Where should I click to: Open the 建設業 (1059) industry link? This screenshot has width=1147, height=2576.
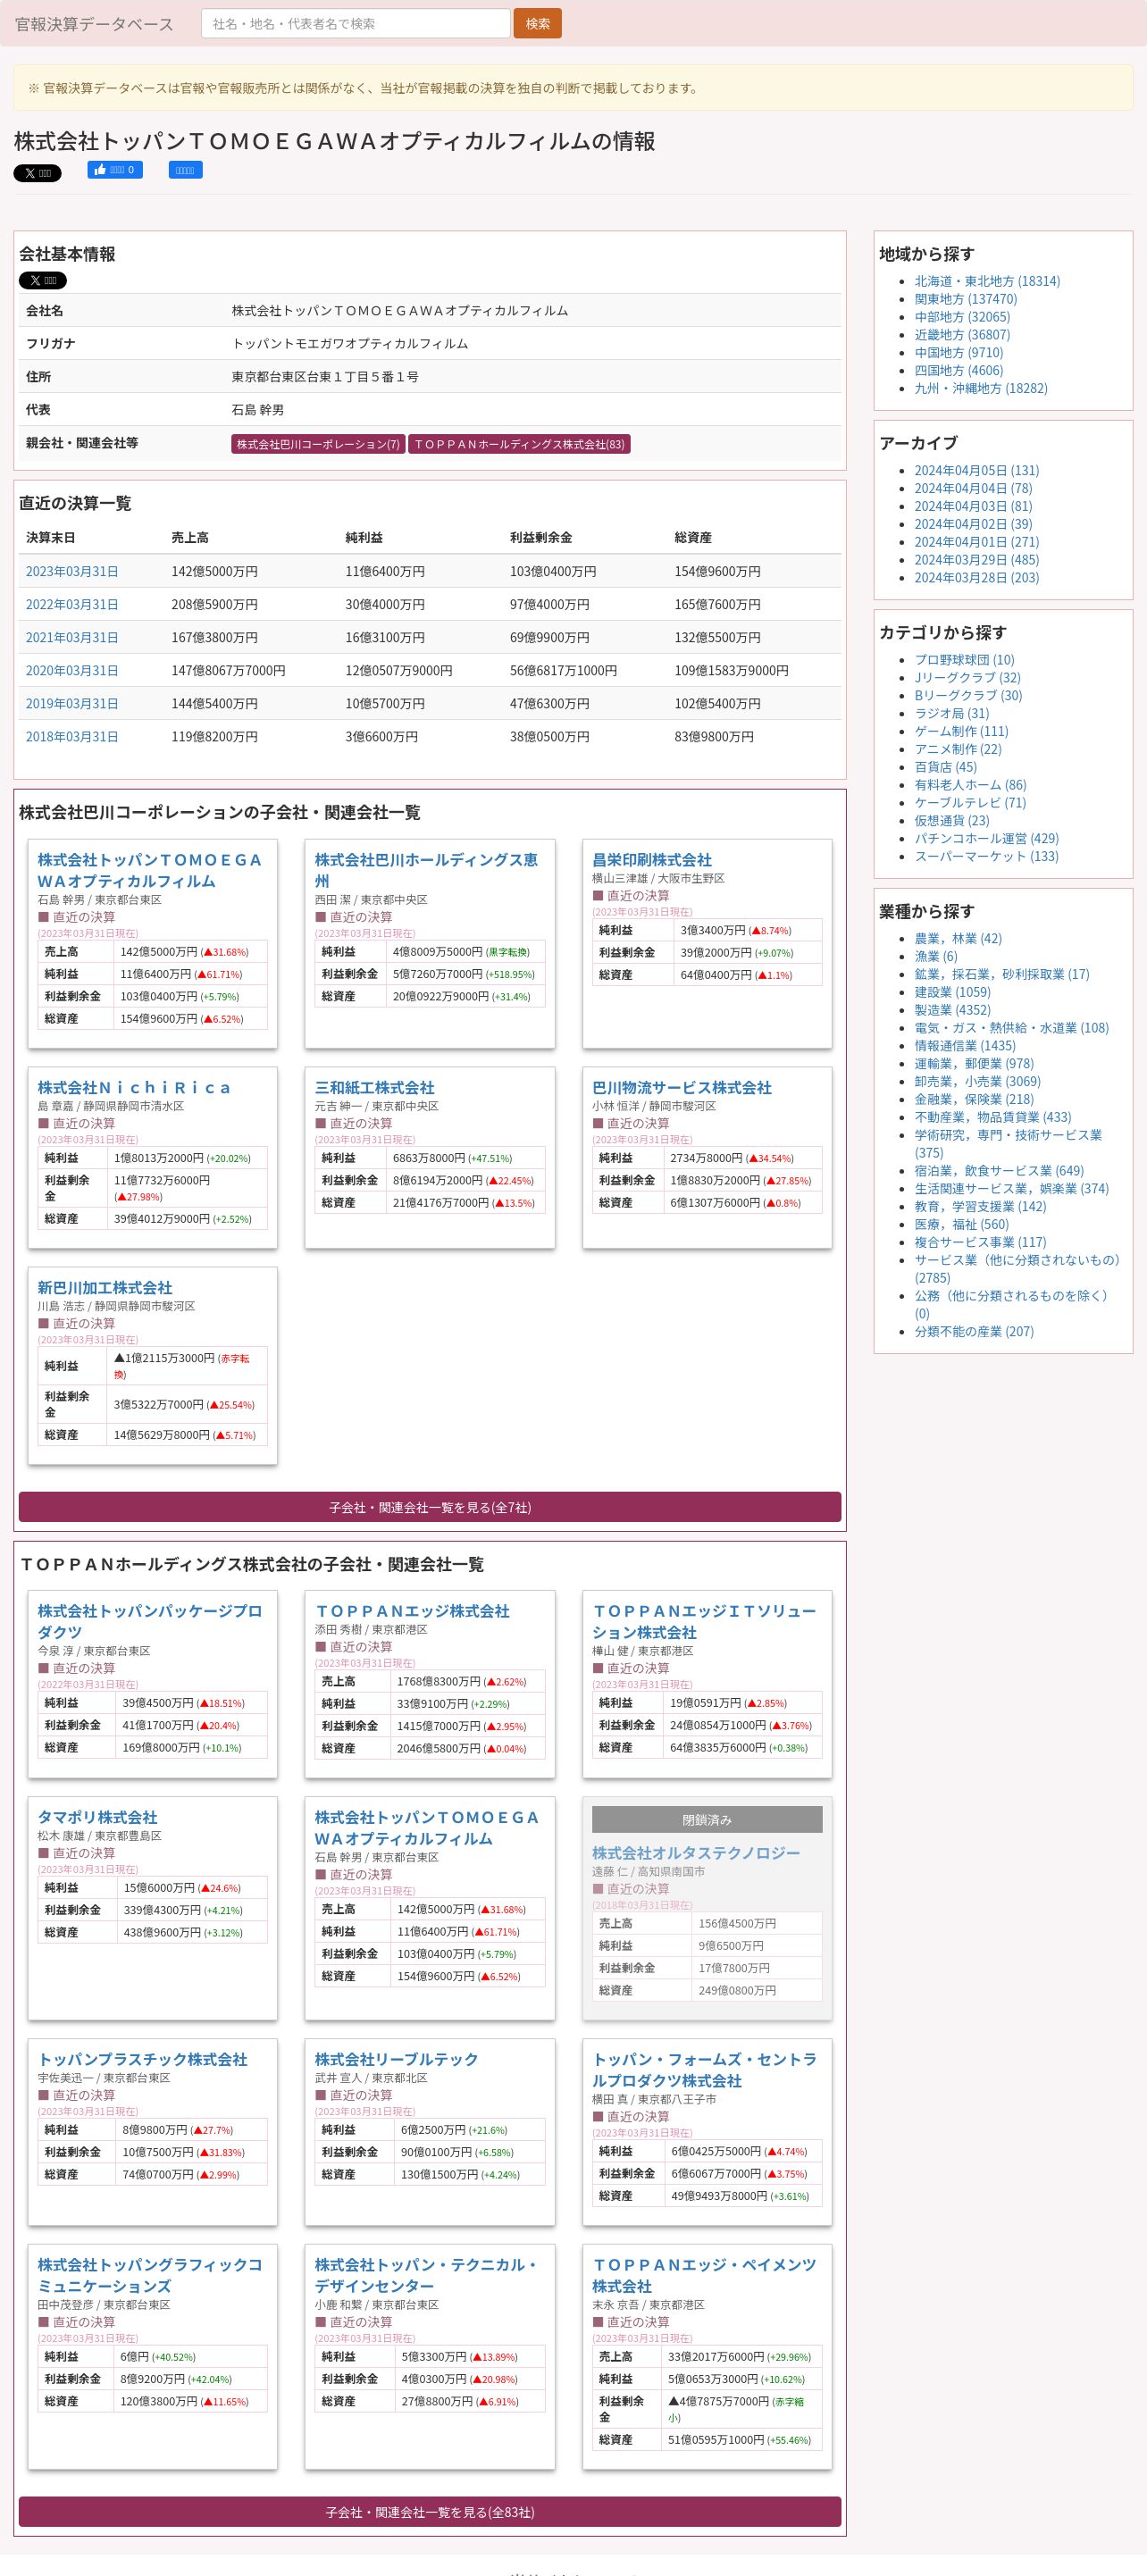pos(952,992)
